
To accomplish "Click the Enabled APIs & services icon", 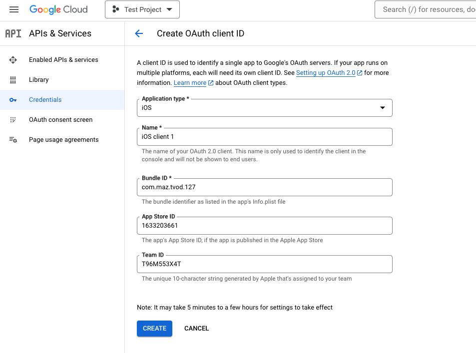I will tap(13, 60).
